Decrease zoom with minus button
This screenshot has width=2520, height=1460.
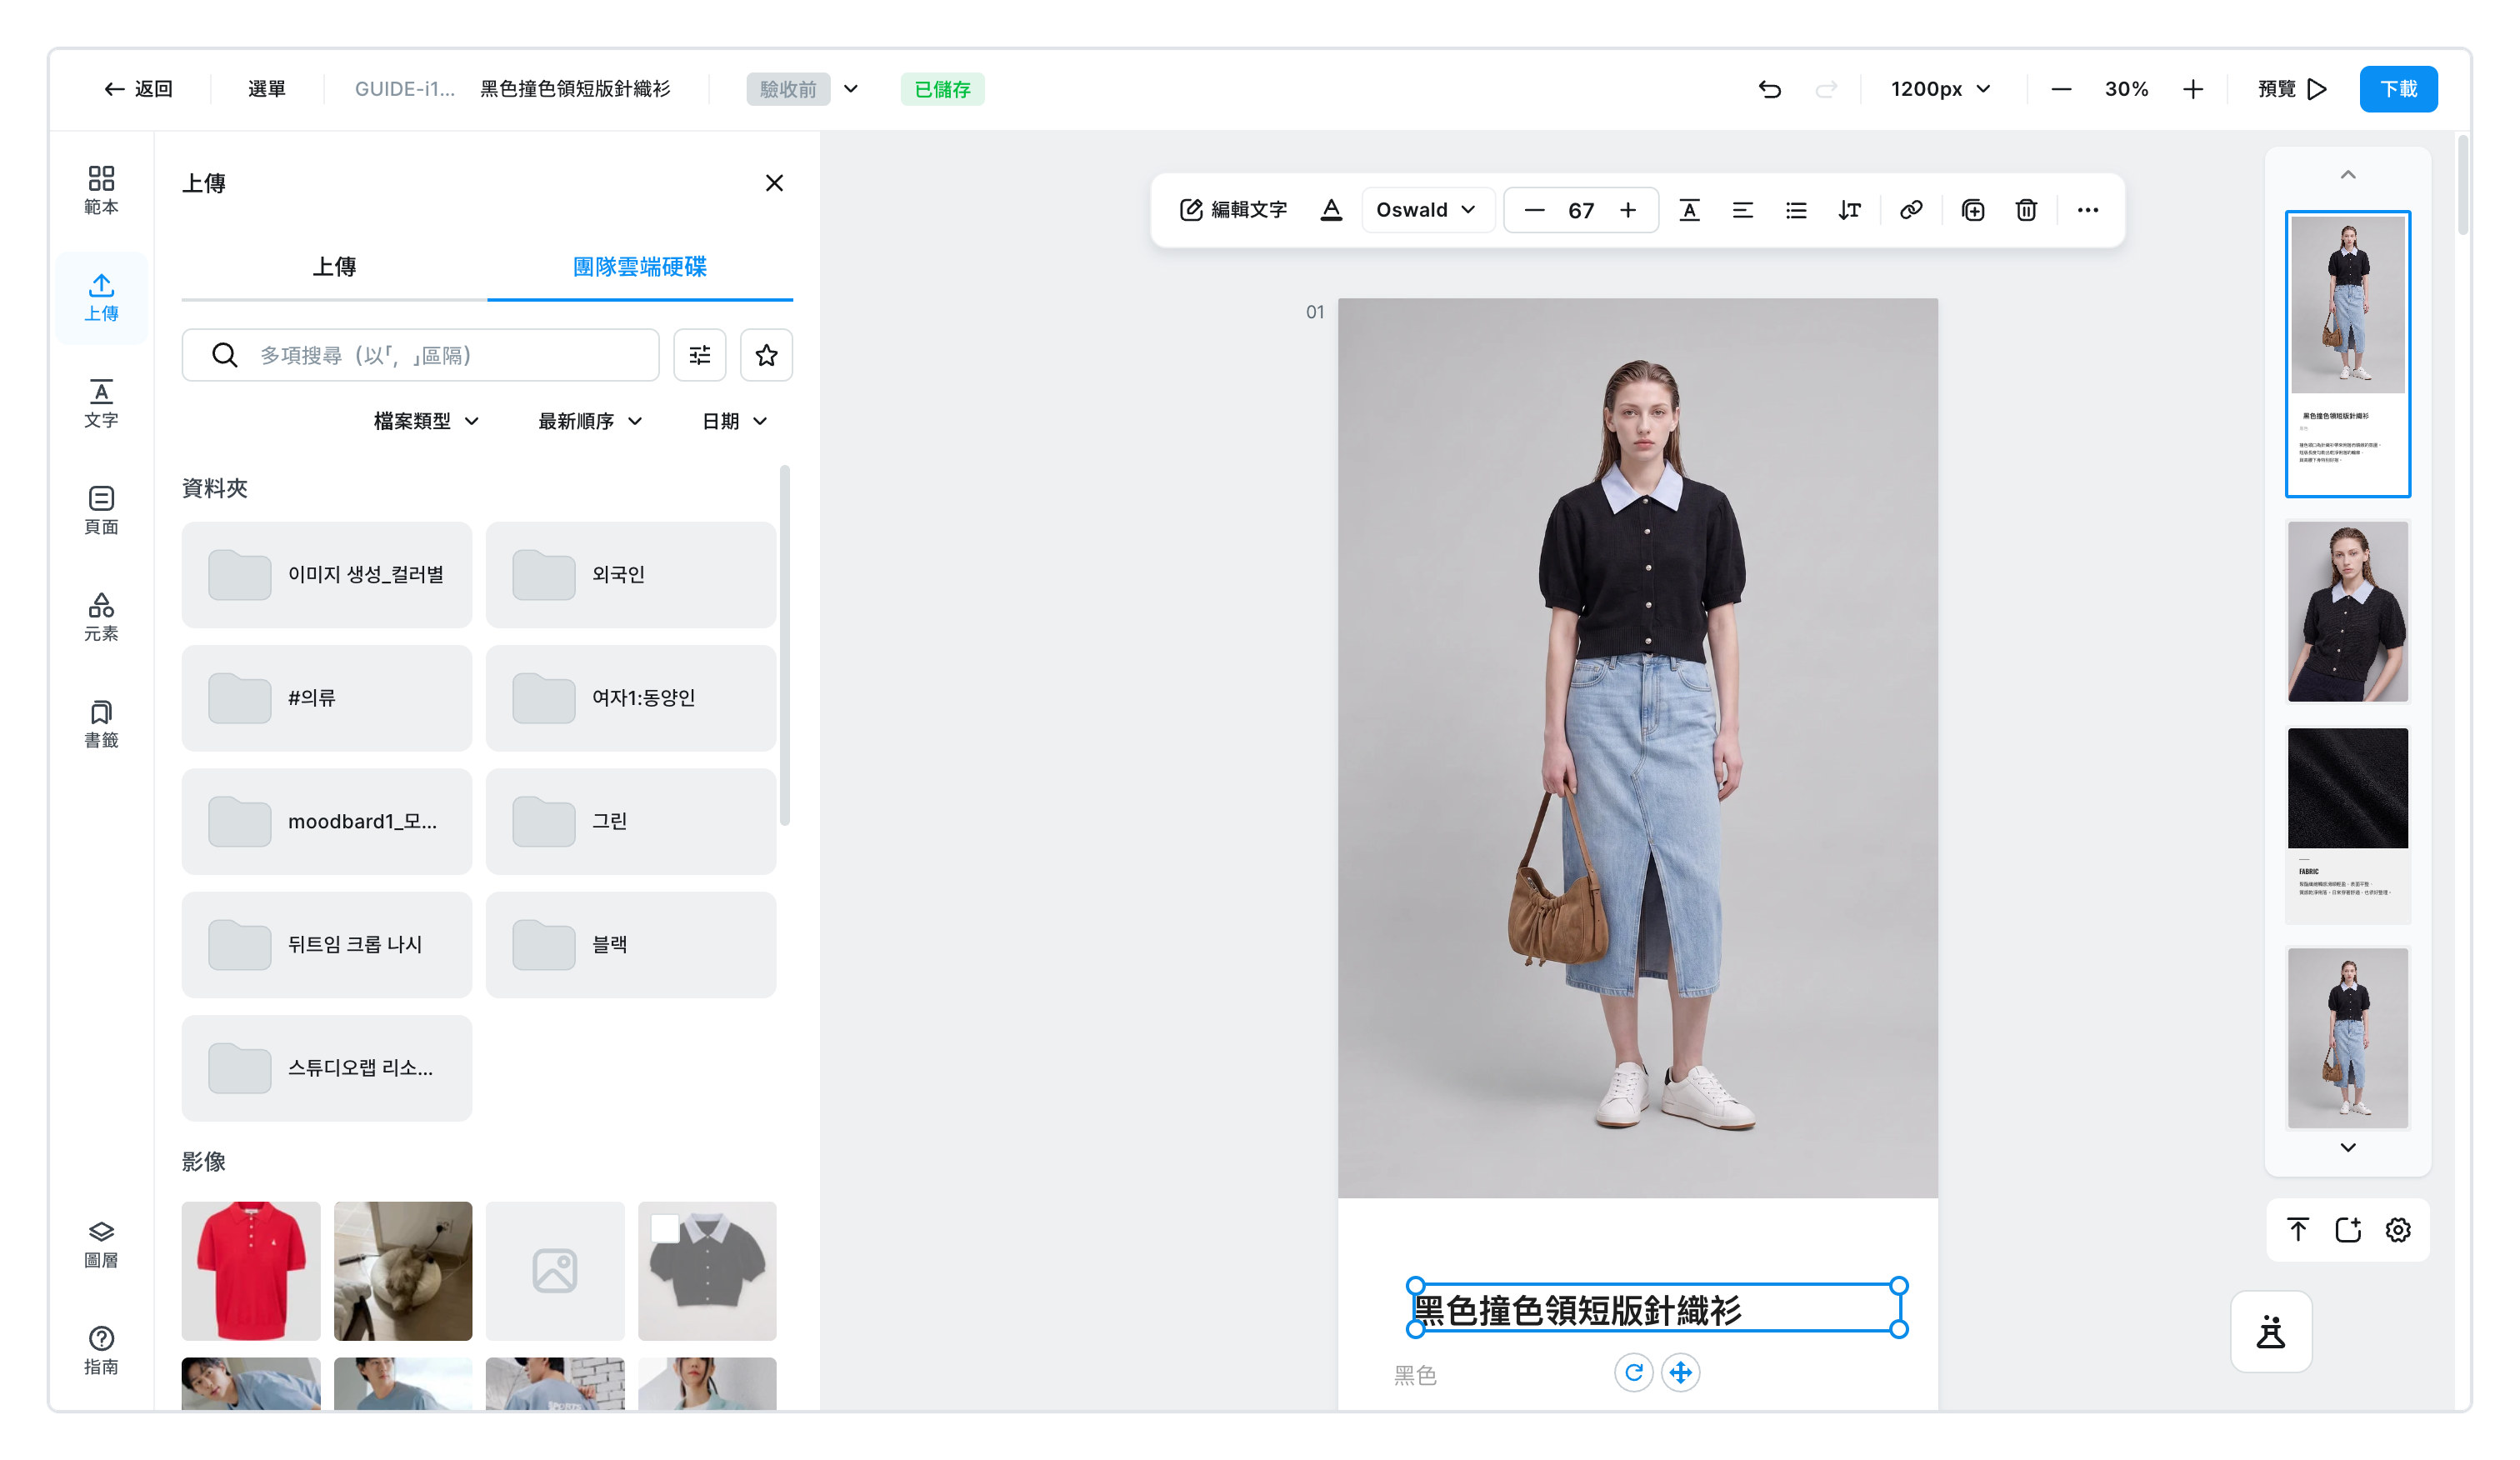[2061, 89]
